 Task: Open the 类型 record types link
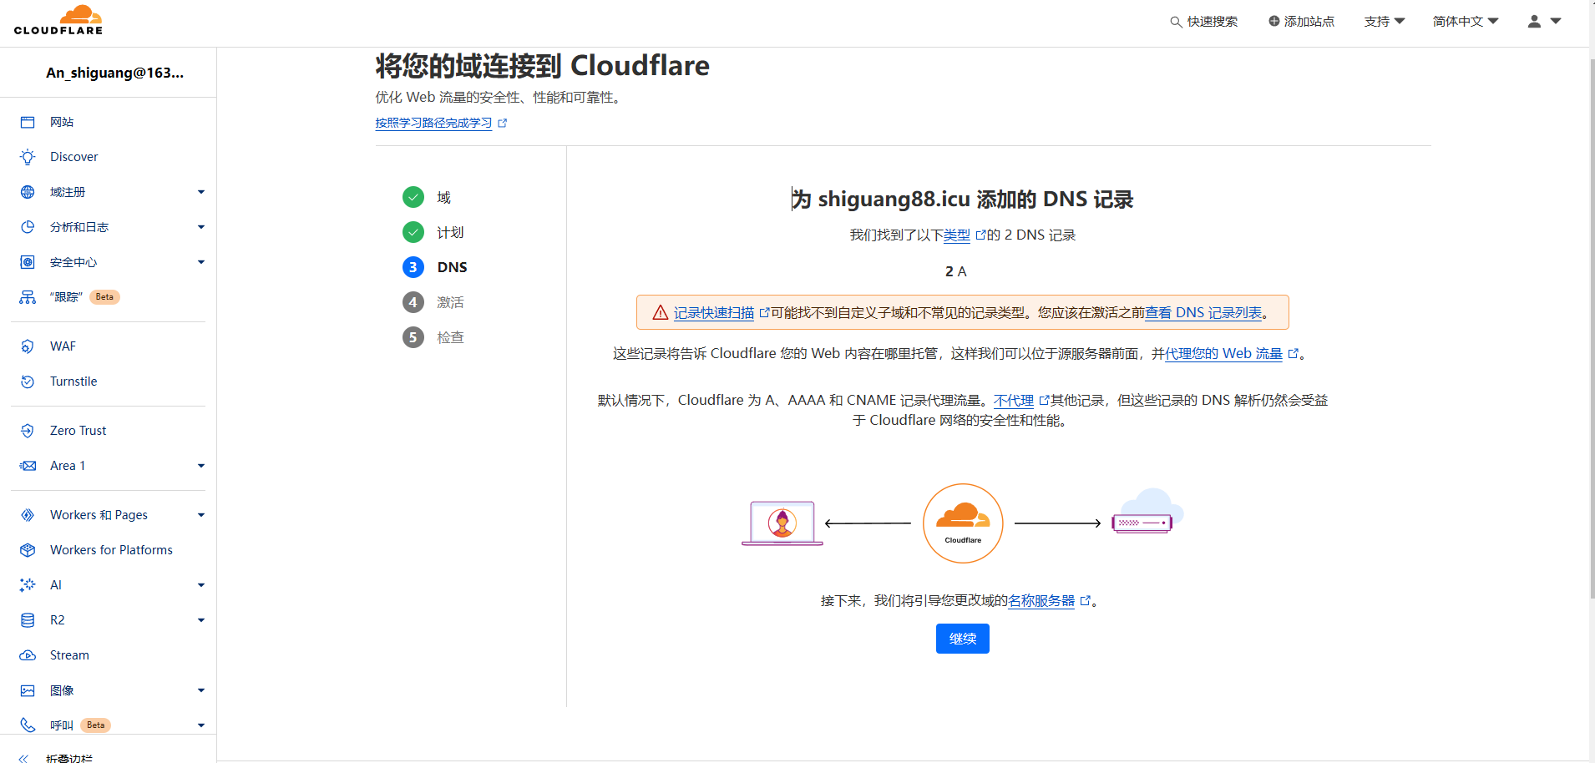[957, 235]
